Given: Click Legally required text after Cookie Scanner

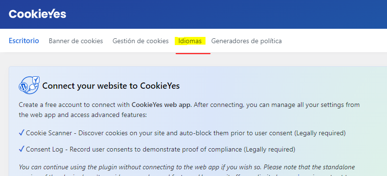Looking at the screenshot, I should (320, 133).
